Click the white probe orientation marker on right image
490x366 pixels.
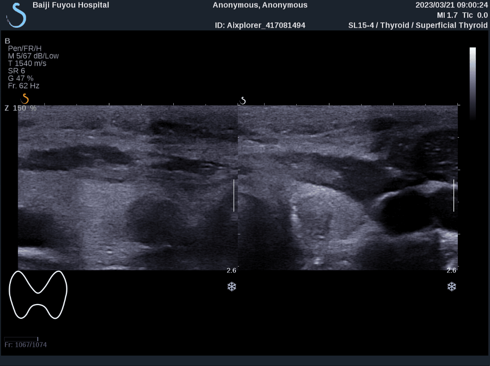tap(243, 100)
